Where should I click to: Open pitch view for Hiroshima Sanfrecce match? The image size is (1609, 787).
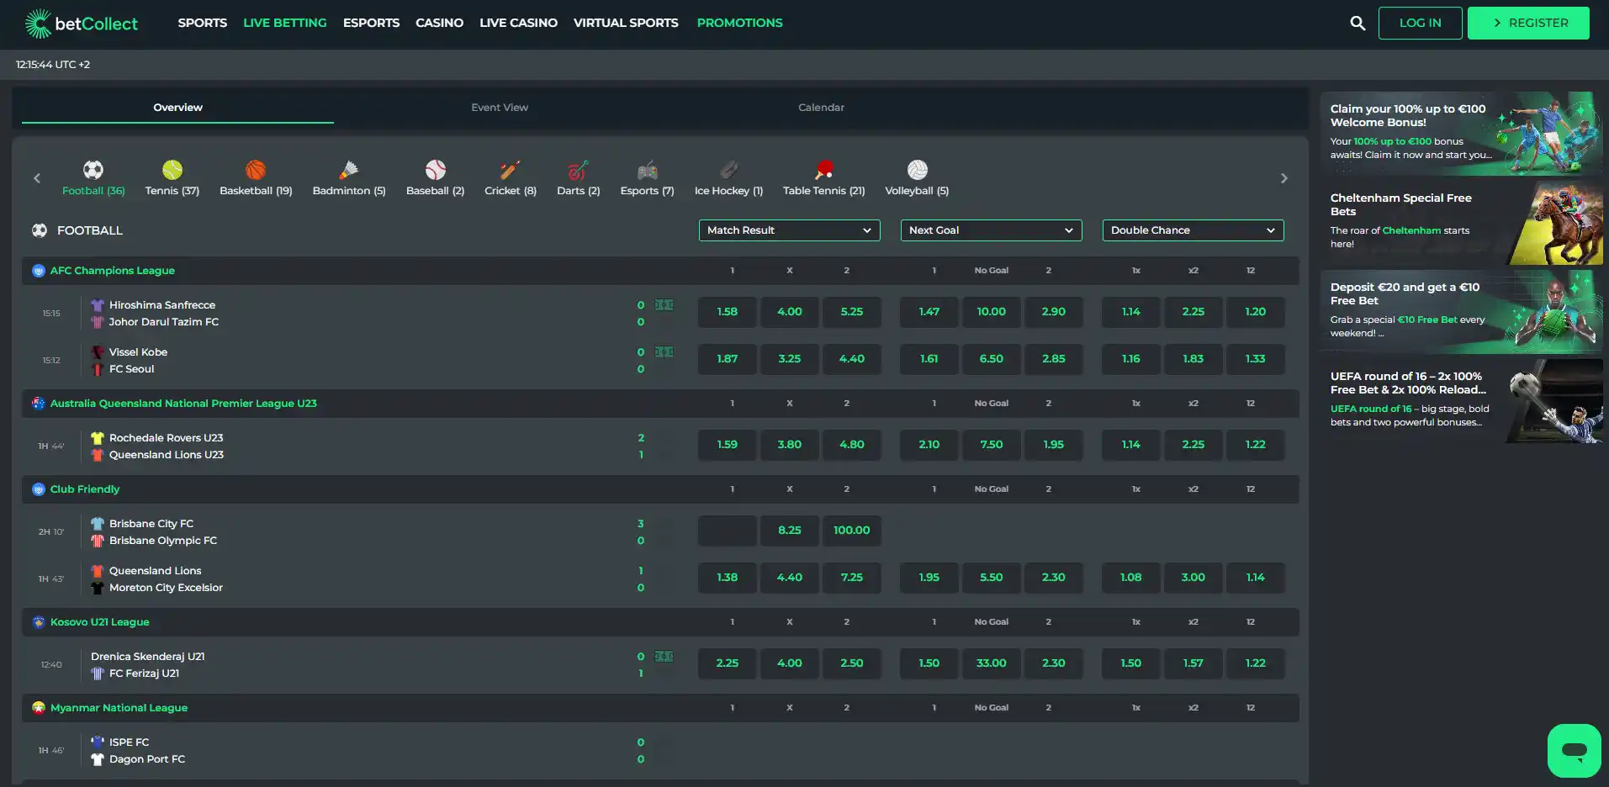pyautogui.click(x=664, y=305)
